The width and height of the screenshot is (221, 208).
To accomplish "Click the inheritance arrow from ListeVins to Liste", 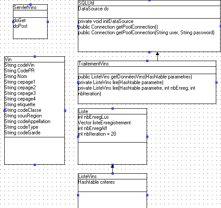I will [112, 169].
